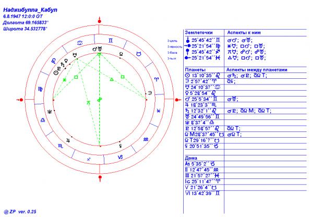This screenshot has height=217, width=310.
Task: Click the Аспекты между планетами header
Action: 257,70
